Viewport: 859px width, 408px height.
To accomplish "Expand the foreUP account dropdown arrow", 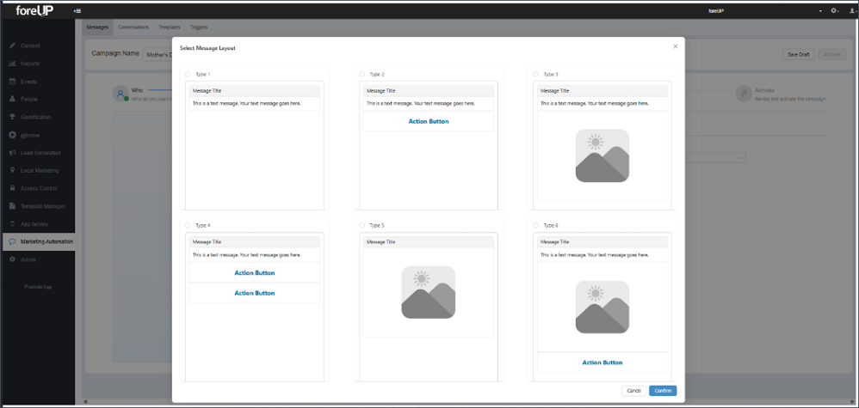I will tap(820, 11).
